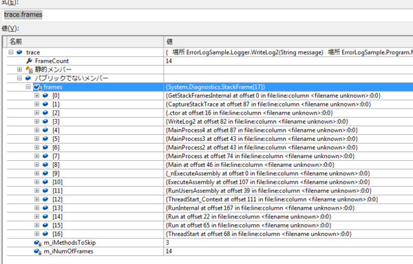The height and width of the screenshot is (264, 413).
Task: Select the Main at offset 46 value
Action: [251, 164]
